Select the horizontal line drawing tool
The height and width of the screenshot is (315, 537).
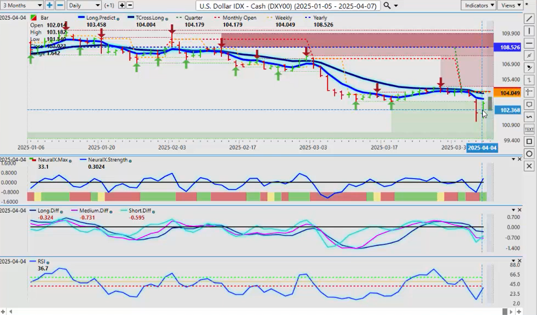[529, 43]
